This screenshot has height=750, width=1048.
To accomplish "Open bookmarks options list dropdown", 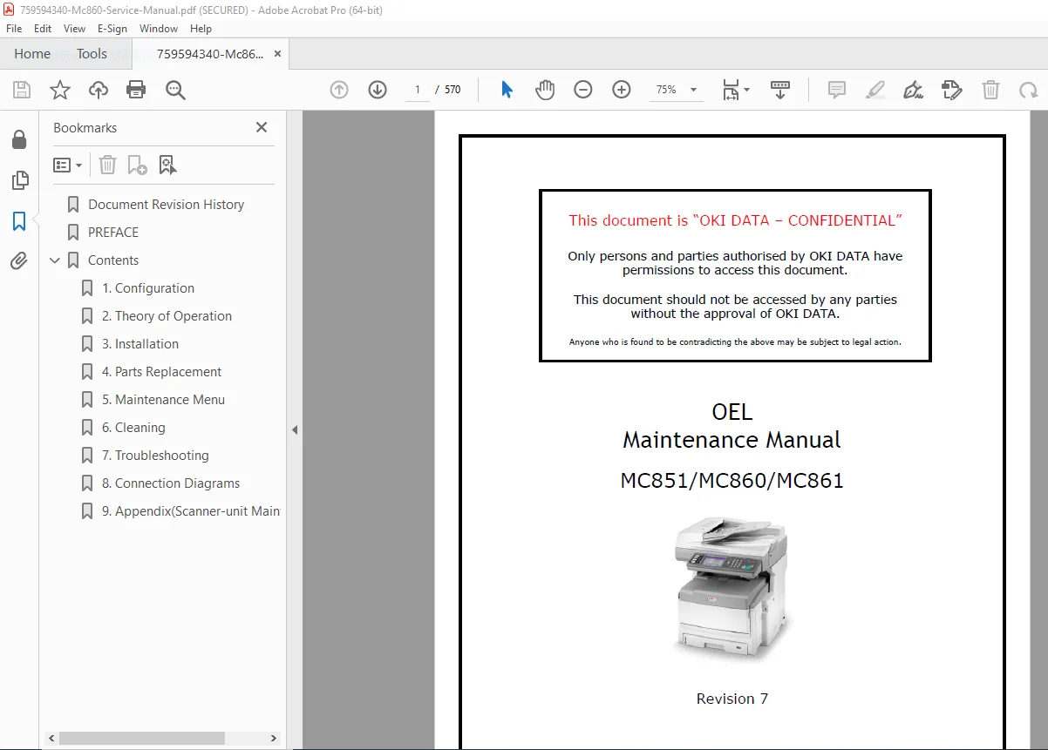I will coord(68,165).
